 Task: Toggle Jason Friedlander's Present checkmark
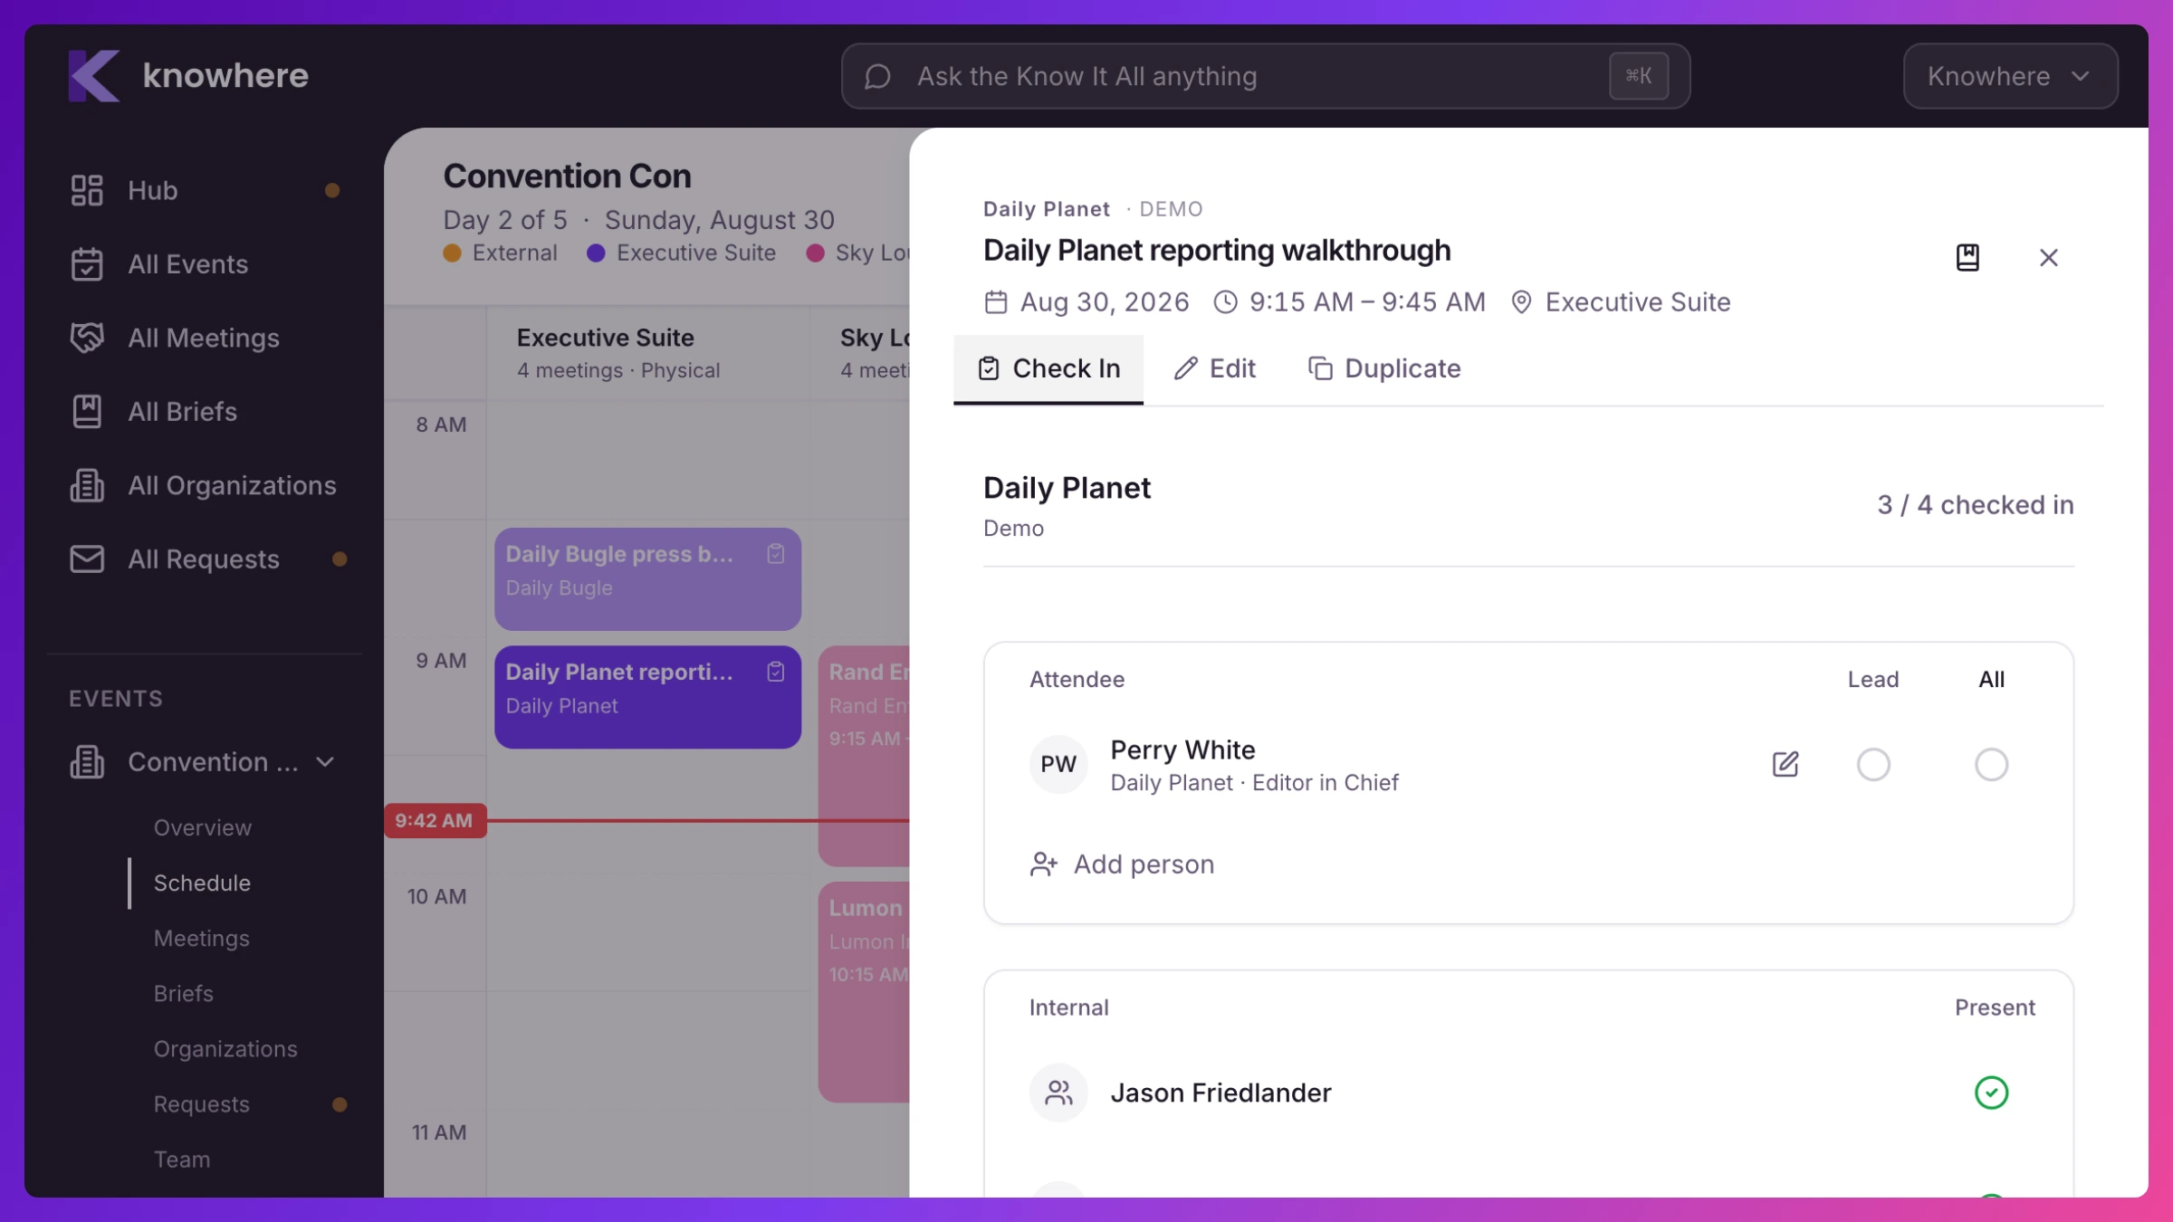pos(1991,1093)
